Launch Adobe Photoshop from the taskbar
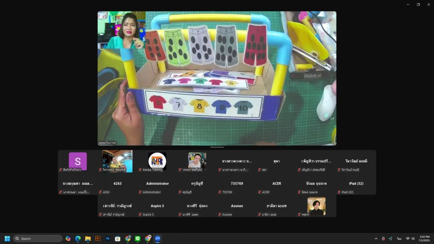Image resolution: width=434 pixels, height=244 pixels. [108, 238]
